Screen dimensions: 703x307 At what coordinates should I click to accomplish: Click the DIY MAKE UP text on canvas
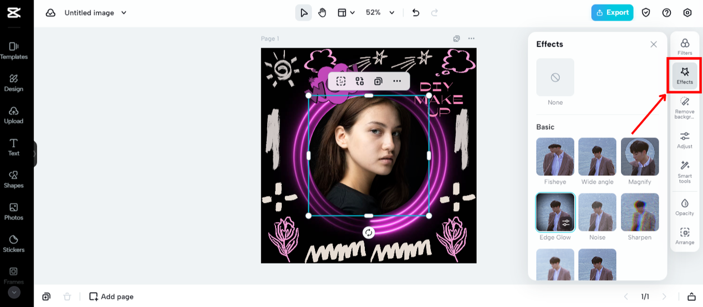(x=440, y=100)
